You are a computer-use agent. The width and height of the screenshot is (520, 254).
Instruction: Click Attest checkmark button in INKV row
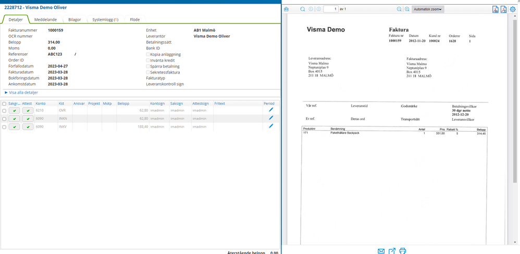tap(28, 127)
